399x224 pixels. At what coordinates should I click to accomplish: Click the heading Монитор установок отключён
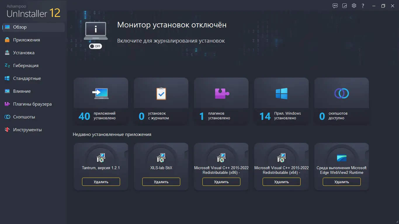tap(172, 25)
